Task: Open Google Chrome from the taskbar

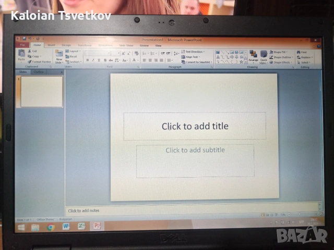Action: click(x=51, y=227)
